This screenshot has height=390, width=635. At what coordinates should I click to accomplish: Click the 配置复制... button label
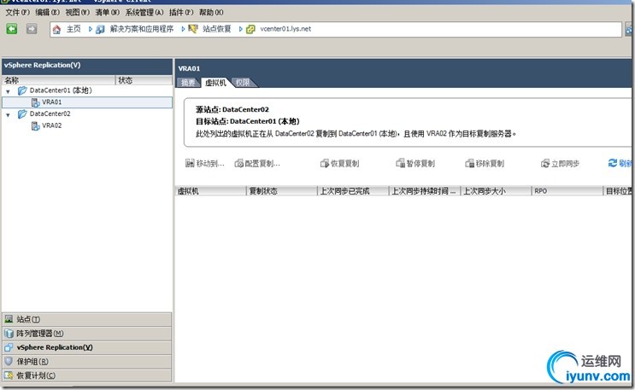click(262, 164)
